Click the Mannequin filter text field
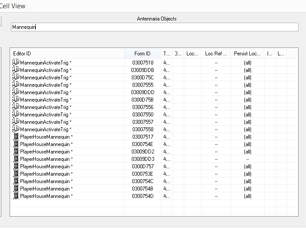The width and height of the screenshot is (306, 228). (x=155, y=27)
